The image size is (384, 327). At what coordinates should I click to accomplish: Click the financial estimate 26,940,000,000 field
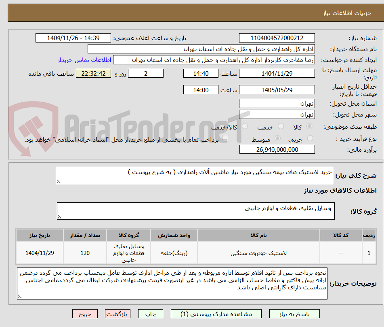[277, 149]
